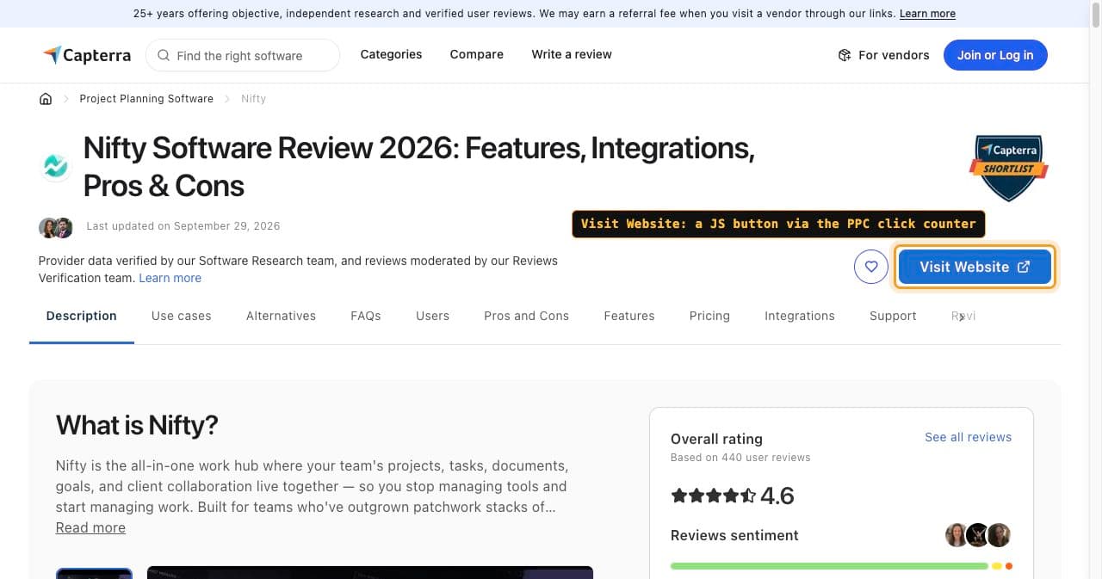Open Project Planning Software breadcrumb

146,99
